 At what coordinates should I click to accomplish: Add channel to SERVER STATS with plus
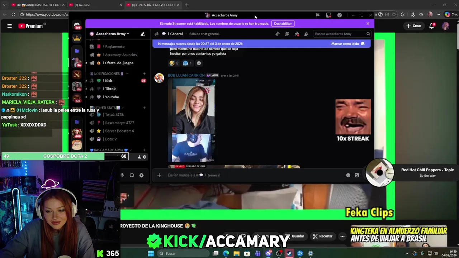[x=144, y=107]
